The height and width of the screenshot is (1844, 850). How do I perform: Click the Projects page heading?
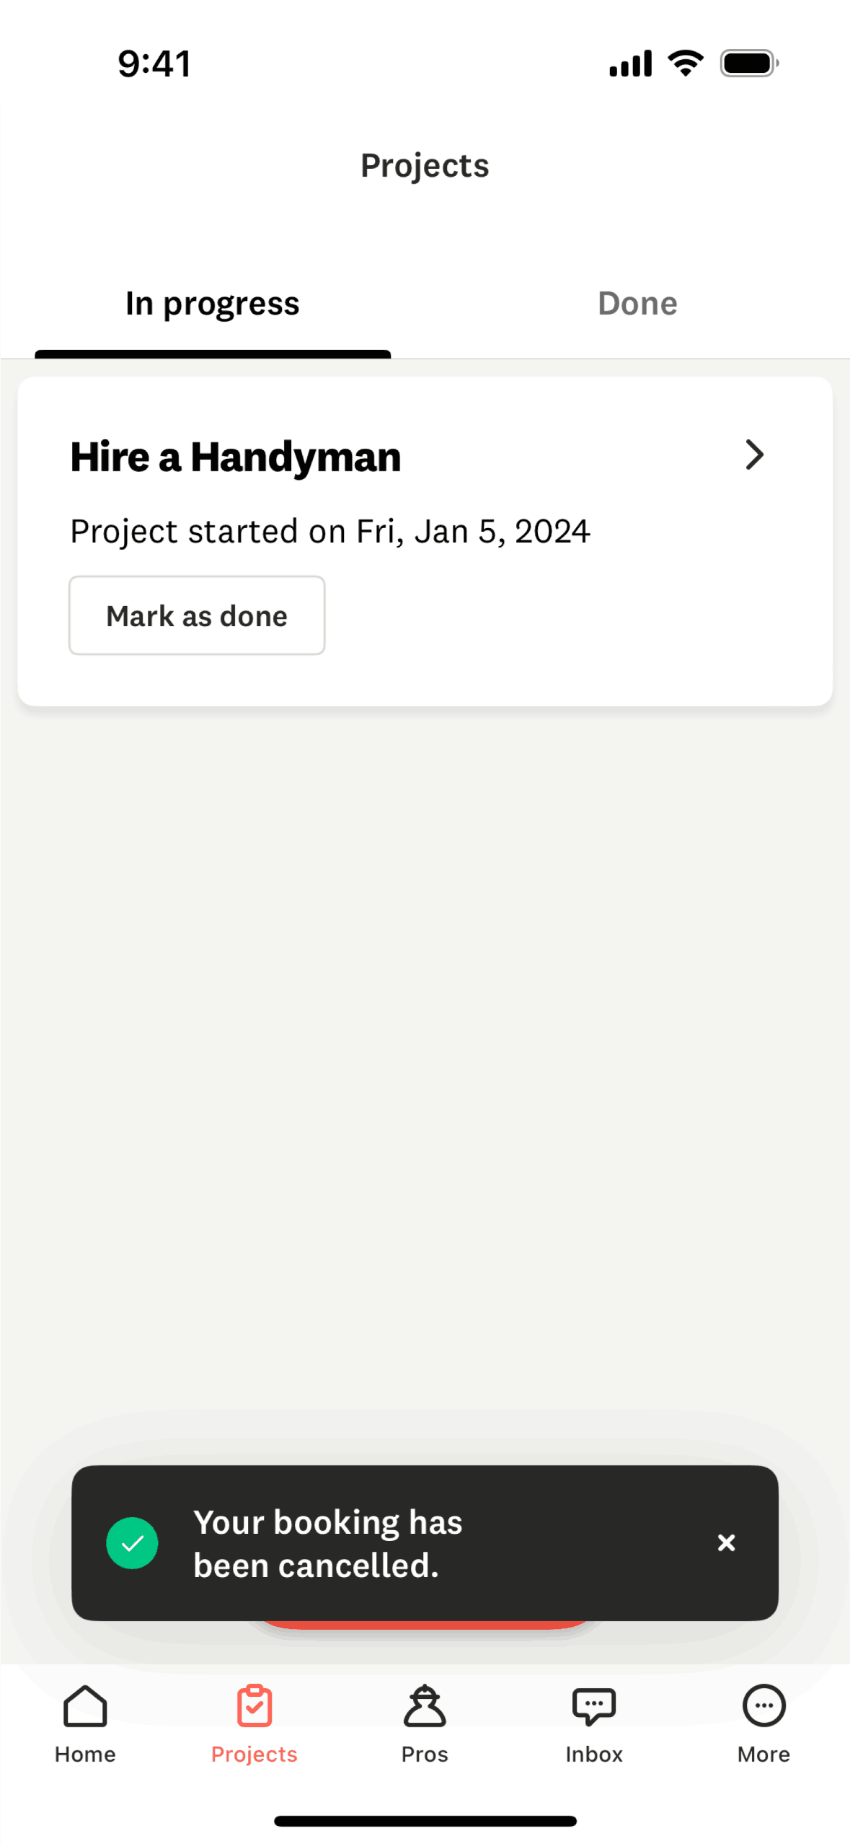pos(425,166)
